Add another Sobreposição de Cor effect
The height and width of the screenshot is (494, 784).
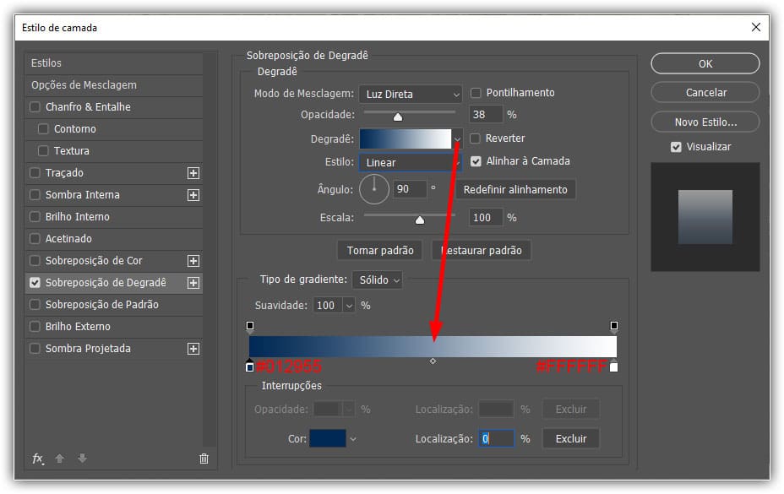click(193, 261)
